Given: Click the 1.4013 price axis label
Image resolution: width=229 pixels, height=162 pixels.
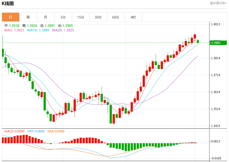Looking at the screenshot, I should [x=215, y=24].
